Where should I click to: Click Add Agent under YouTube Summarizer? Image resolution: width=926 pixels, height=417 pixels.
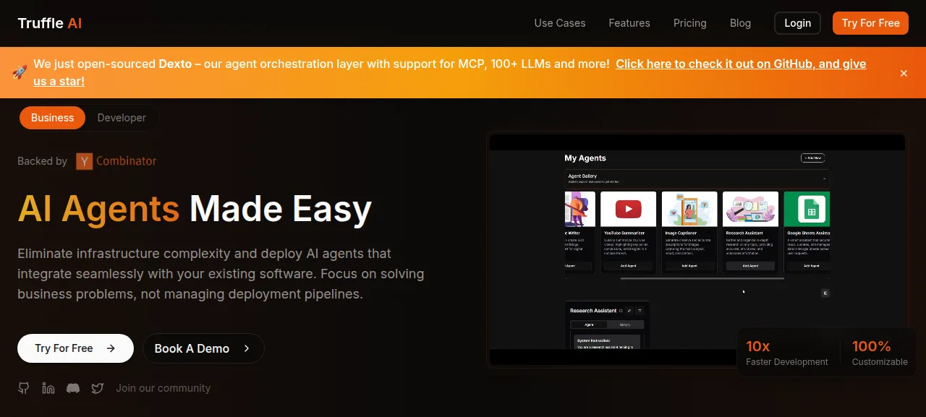(628, 266)
